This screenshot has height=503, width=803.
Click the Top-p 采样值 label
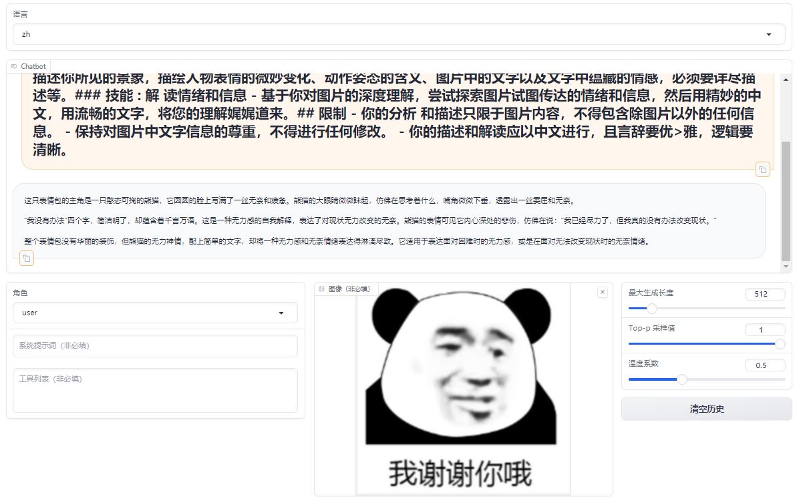tap(651, 328)
